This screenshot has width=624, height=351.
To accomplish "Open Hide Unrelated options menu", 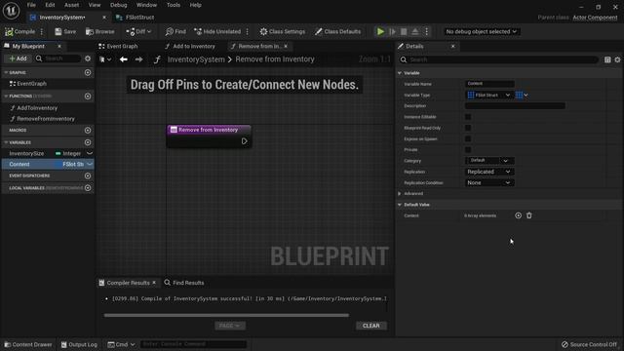I will pos(247,31).
